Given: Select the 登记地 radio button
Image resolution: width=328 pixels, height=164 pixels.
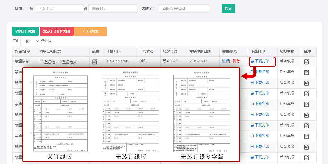Looking at the screenshot, I should pyautogui.click(x=42, y=62).
